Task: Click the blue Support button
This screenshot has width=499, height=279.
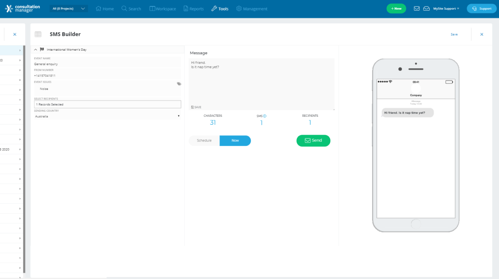Action: [481, 8]
